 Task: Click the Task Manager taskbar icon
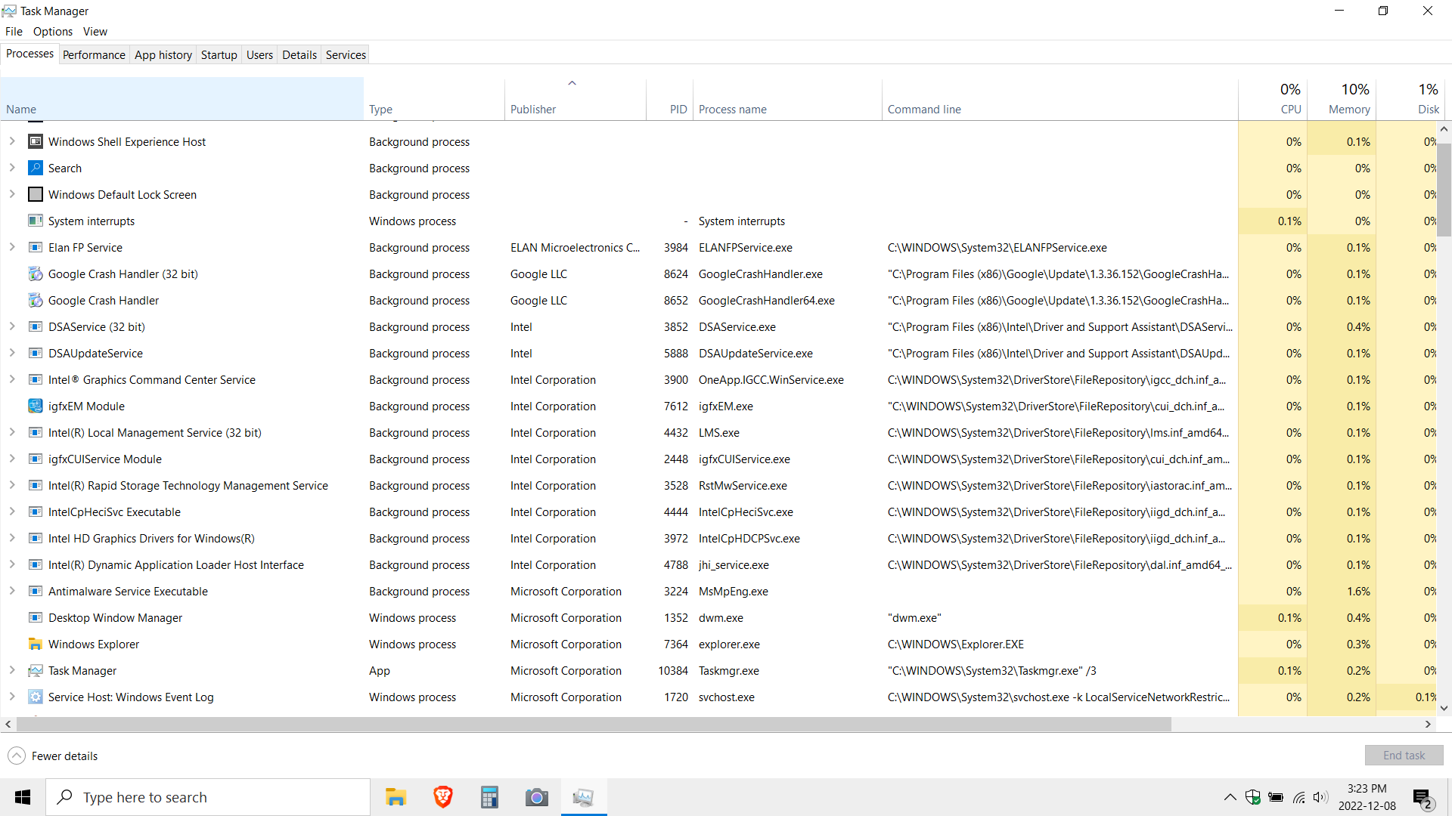coord(584,797)
